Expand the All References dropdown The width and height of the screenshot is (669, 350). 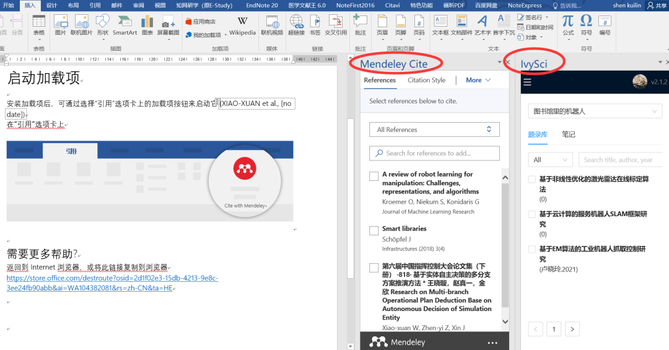coord(434,129)
